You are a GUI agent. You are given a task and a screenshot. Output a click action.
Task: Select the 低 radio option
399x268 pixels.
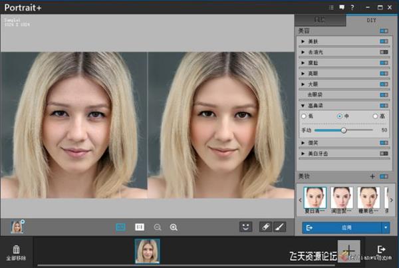click(304, 116)
